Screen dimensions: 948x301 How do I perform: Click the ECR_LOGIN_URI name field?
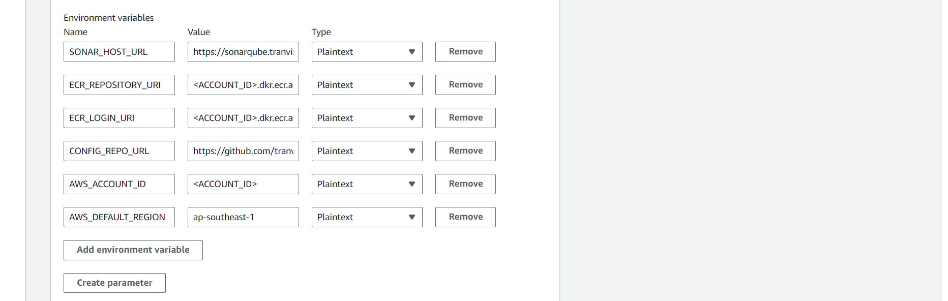coord(118,117)
